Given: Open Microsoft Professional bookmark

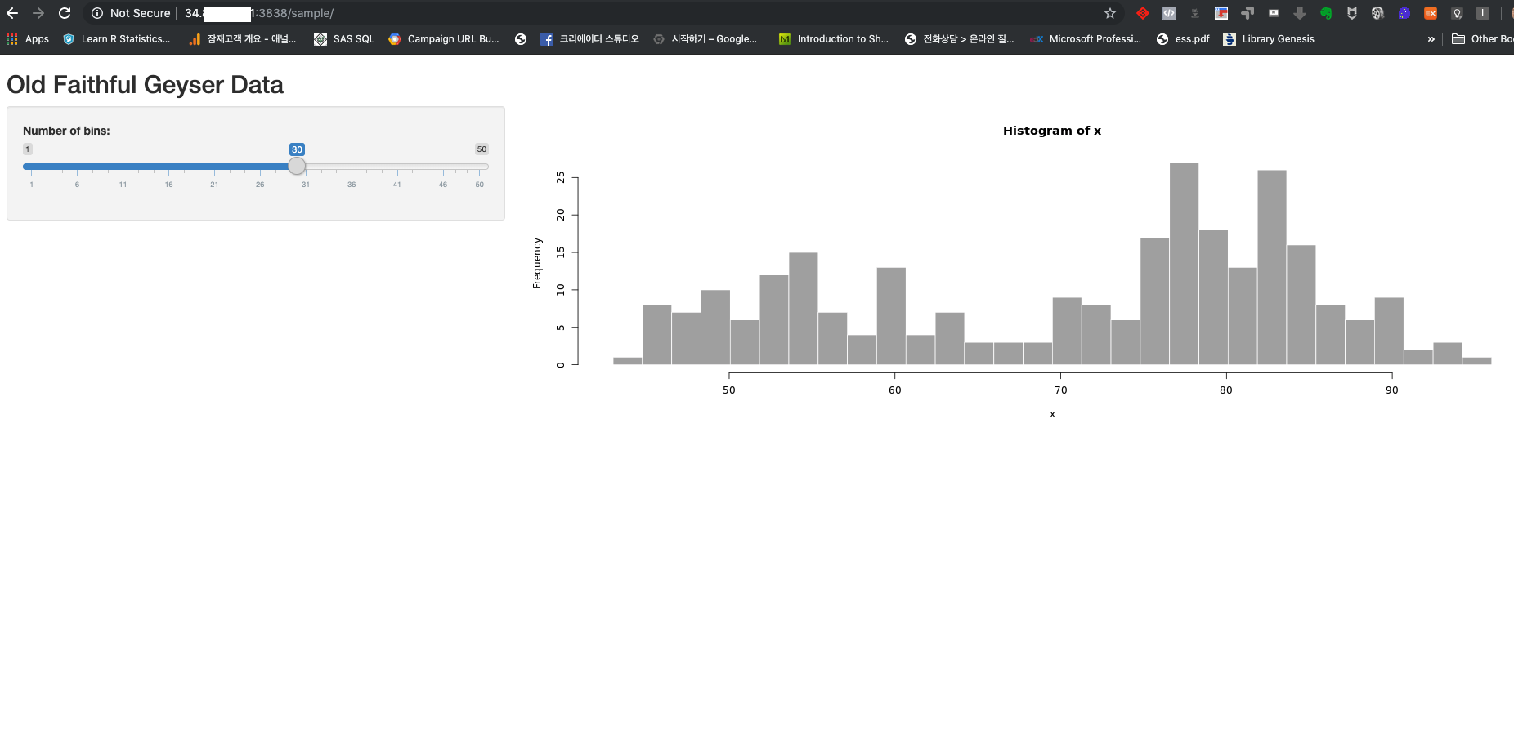Looking at the screenshot, I should tap(1086, 39).
